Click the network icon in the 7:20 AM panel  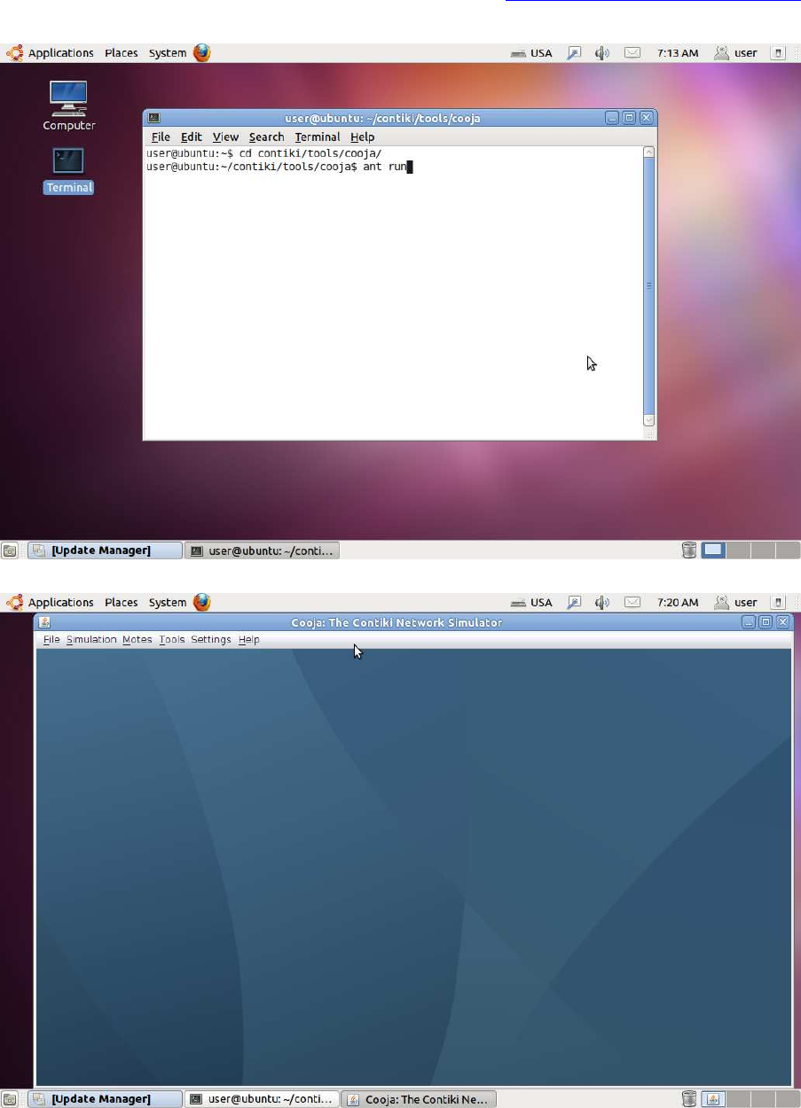[574, 603]
